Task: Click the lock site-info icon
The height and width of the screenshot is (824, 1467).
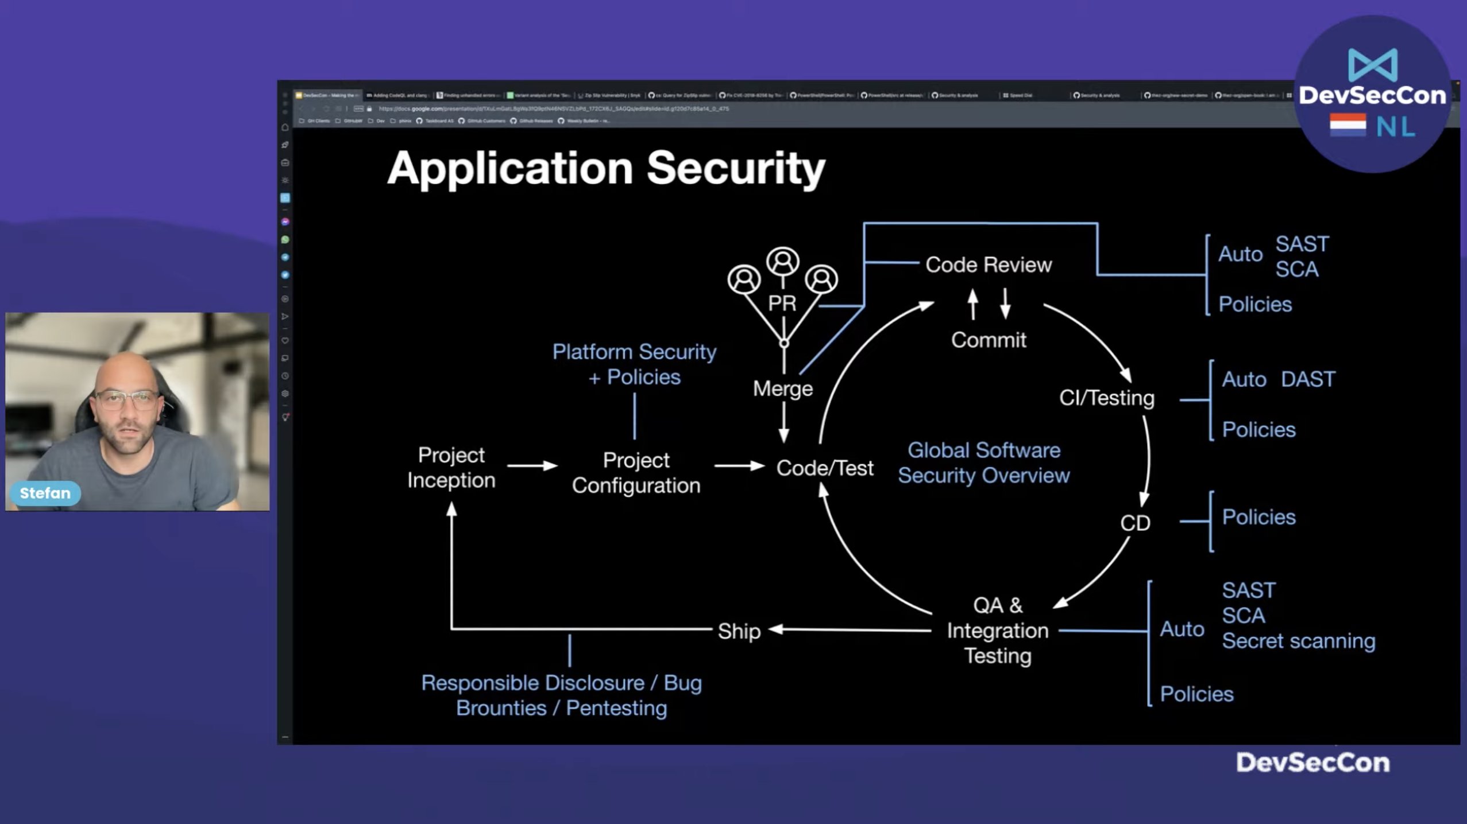Action: (369, 108)
